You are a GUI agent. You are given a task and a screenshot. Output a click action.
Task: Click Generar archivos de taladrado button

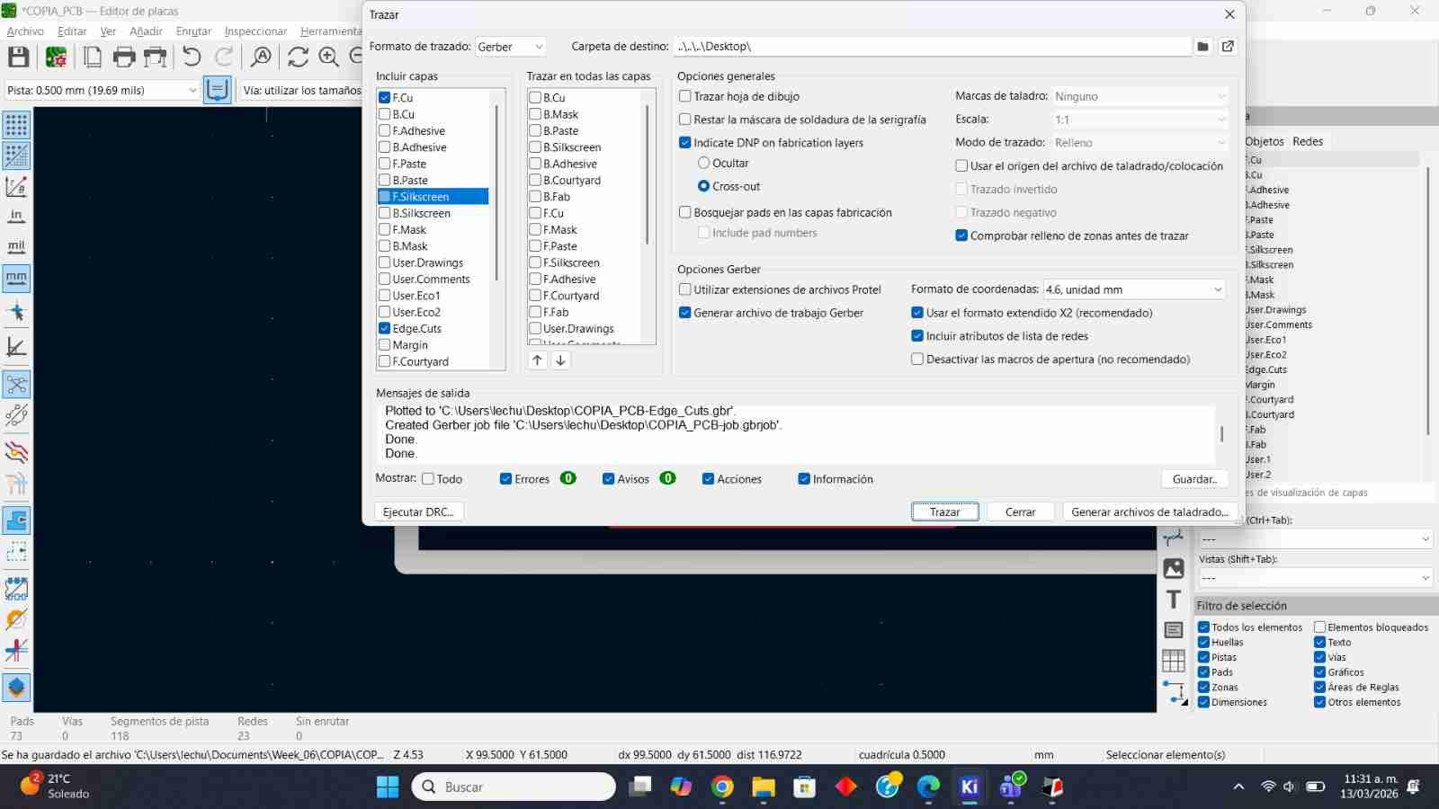tap(1149, 511)
